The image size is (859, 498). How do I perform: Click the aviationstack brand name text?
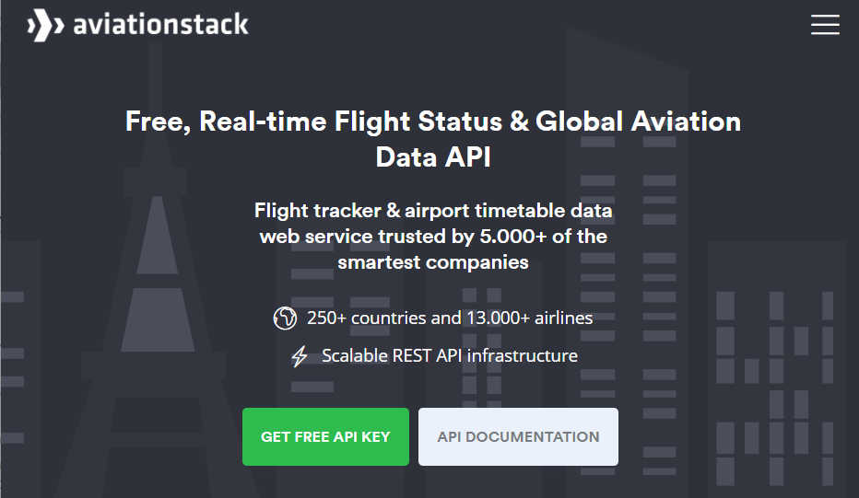160,25
